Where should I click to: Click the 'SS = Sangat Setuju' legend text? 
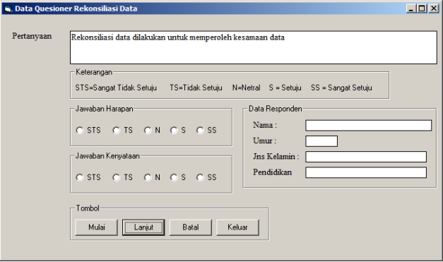pyautogui.click(x=341, y=88)
